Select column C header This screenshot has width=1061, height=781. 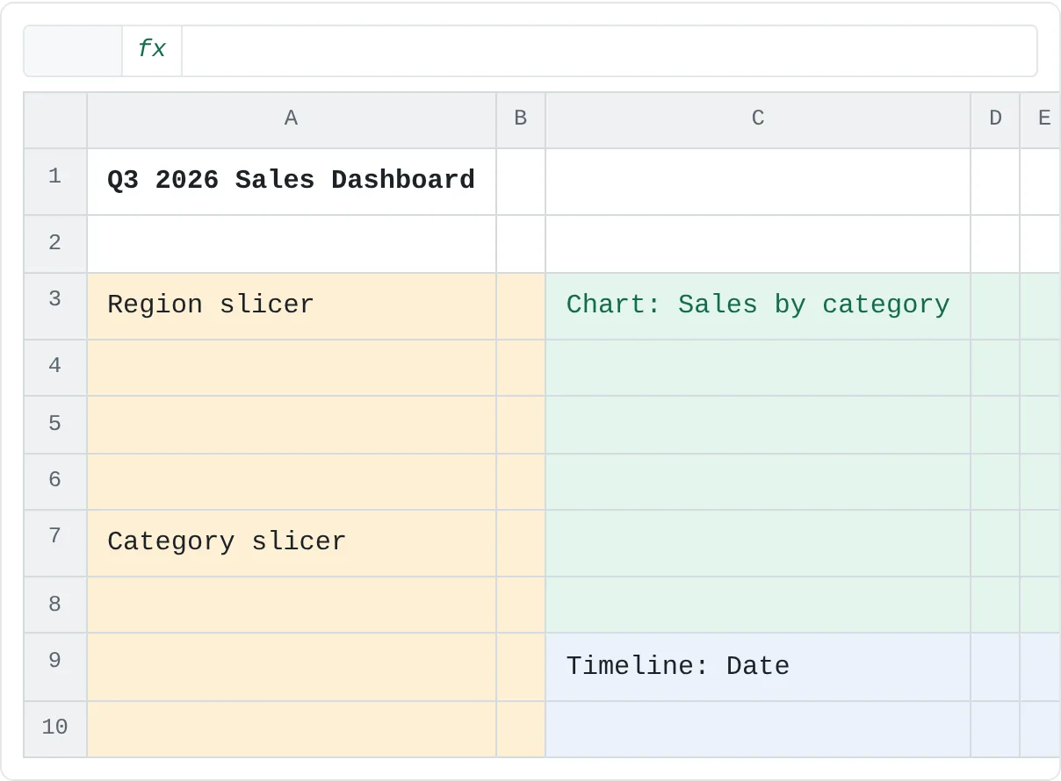pos(758,119)
